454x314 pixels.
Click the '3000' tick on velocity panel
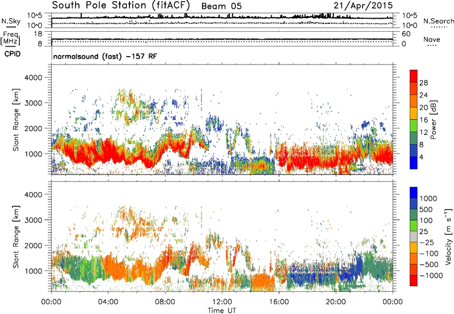(x=33, y=220)
